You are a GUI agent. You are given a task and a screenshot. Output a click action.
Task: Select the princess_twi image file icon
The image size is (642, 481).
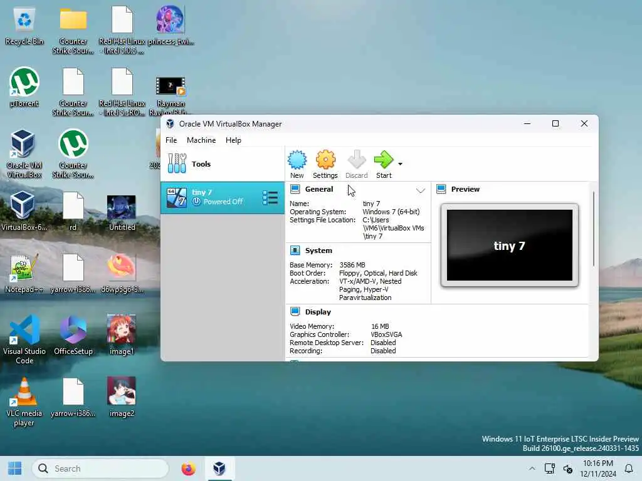point(171,26)
